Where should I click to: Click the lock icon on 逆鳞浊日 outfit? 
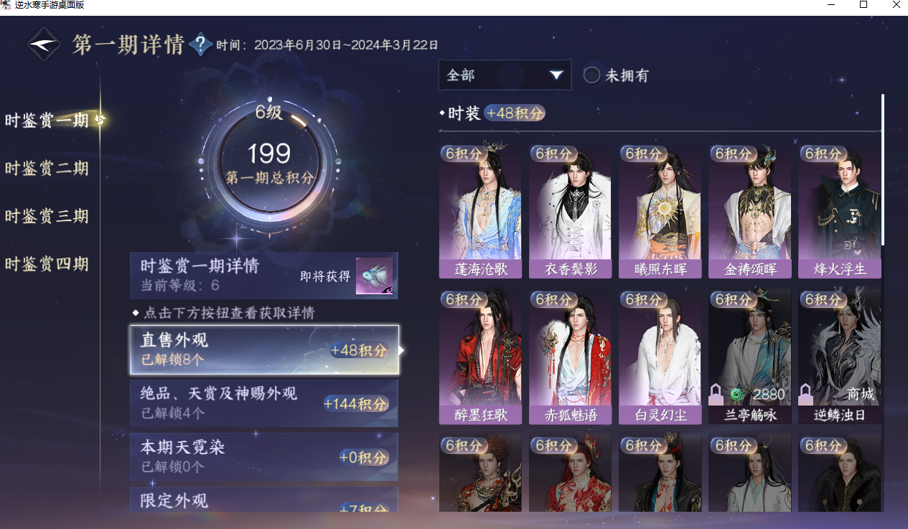[x=806, y=395]
